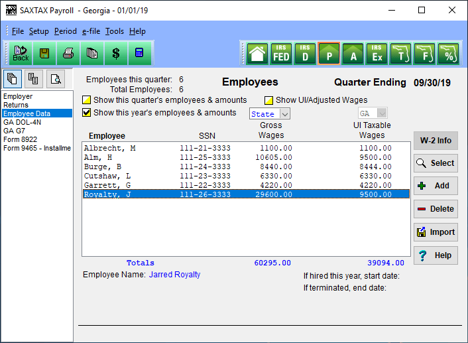Click the Import button

(x=436, y=232)
